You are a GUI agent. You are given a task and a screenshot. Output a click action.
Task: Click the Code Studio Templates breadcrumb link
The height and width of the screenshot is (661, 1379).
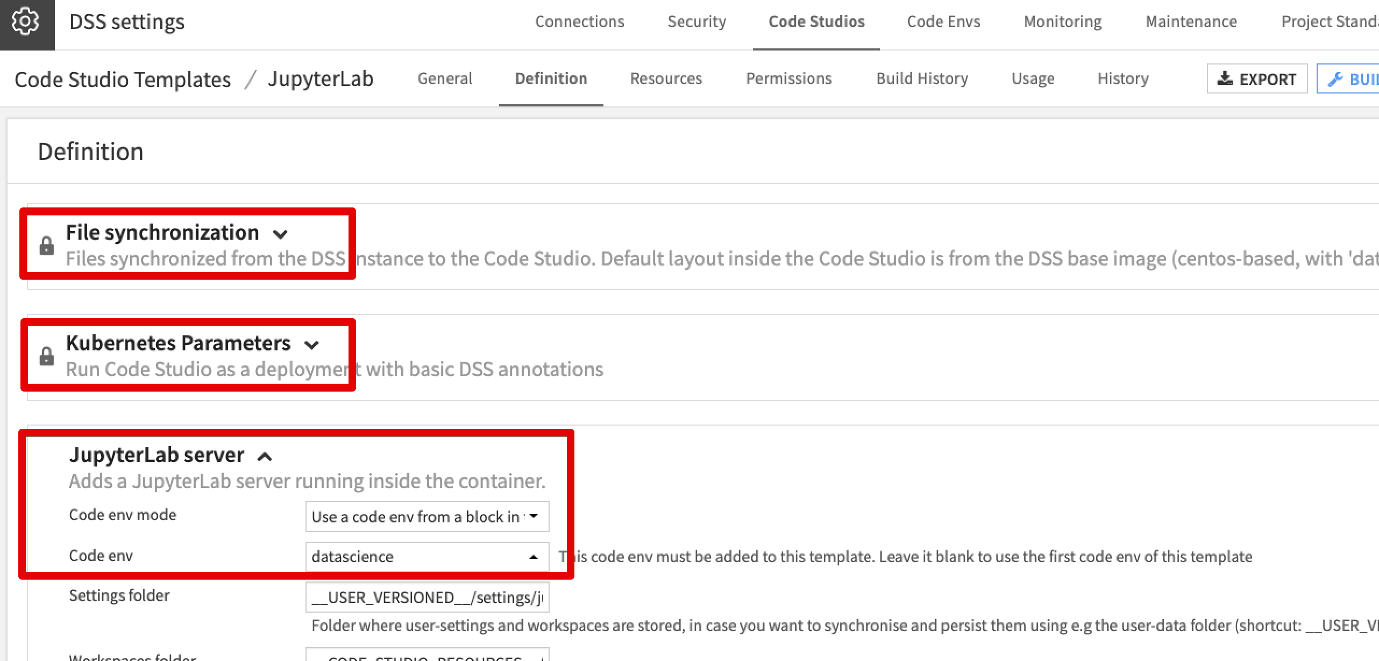123,80
